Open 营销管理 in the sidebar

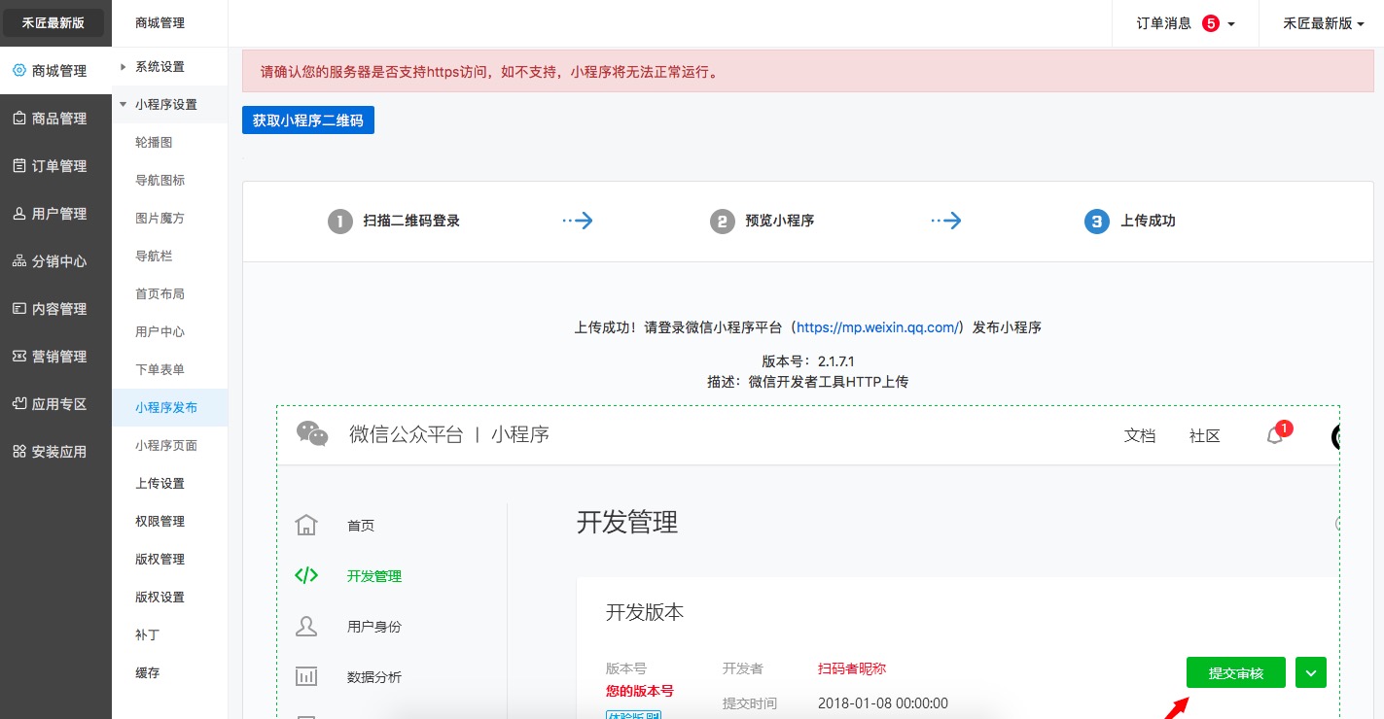pos(56,357)
